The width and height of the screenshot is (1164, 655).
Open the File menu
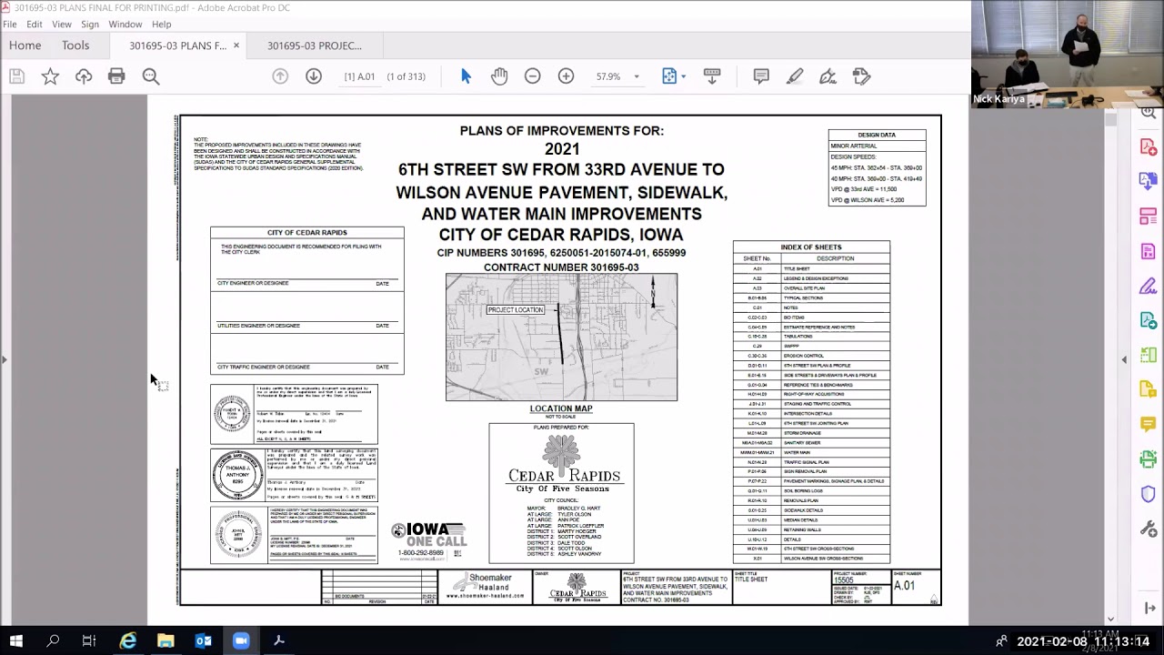[9, 24]
